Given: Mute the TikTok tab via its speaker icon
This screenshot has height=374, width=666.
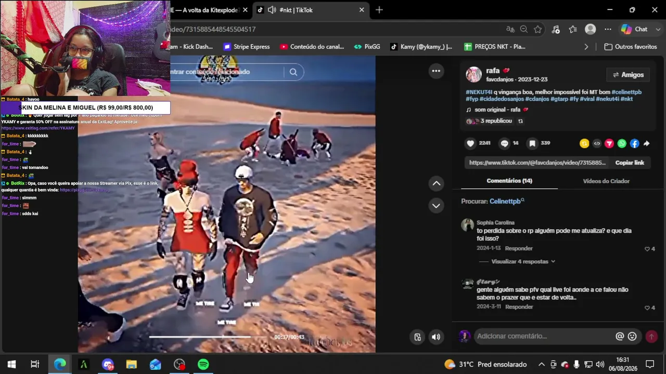Looking at the screenshot, I should click(x=272, y=10).
